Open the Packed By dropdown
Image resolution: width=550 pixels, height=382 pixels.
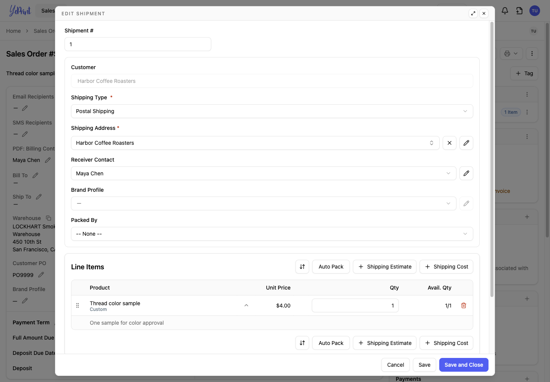[272, 234]
